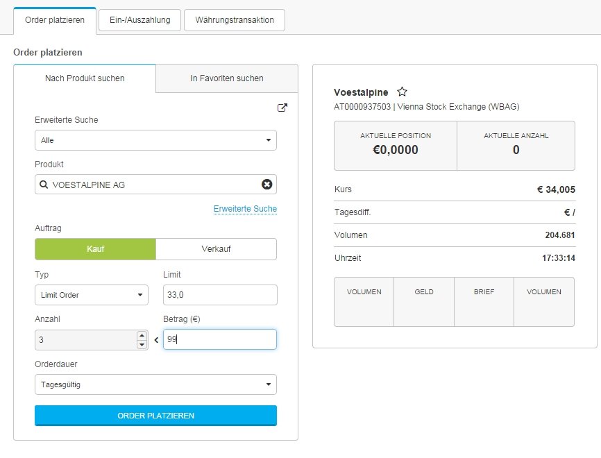Click the AKTUELLE POSITION value €0,0000
The width and height of the screenshot is (601, 458).
pos(396,150)
